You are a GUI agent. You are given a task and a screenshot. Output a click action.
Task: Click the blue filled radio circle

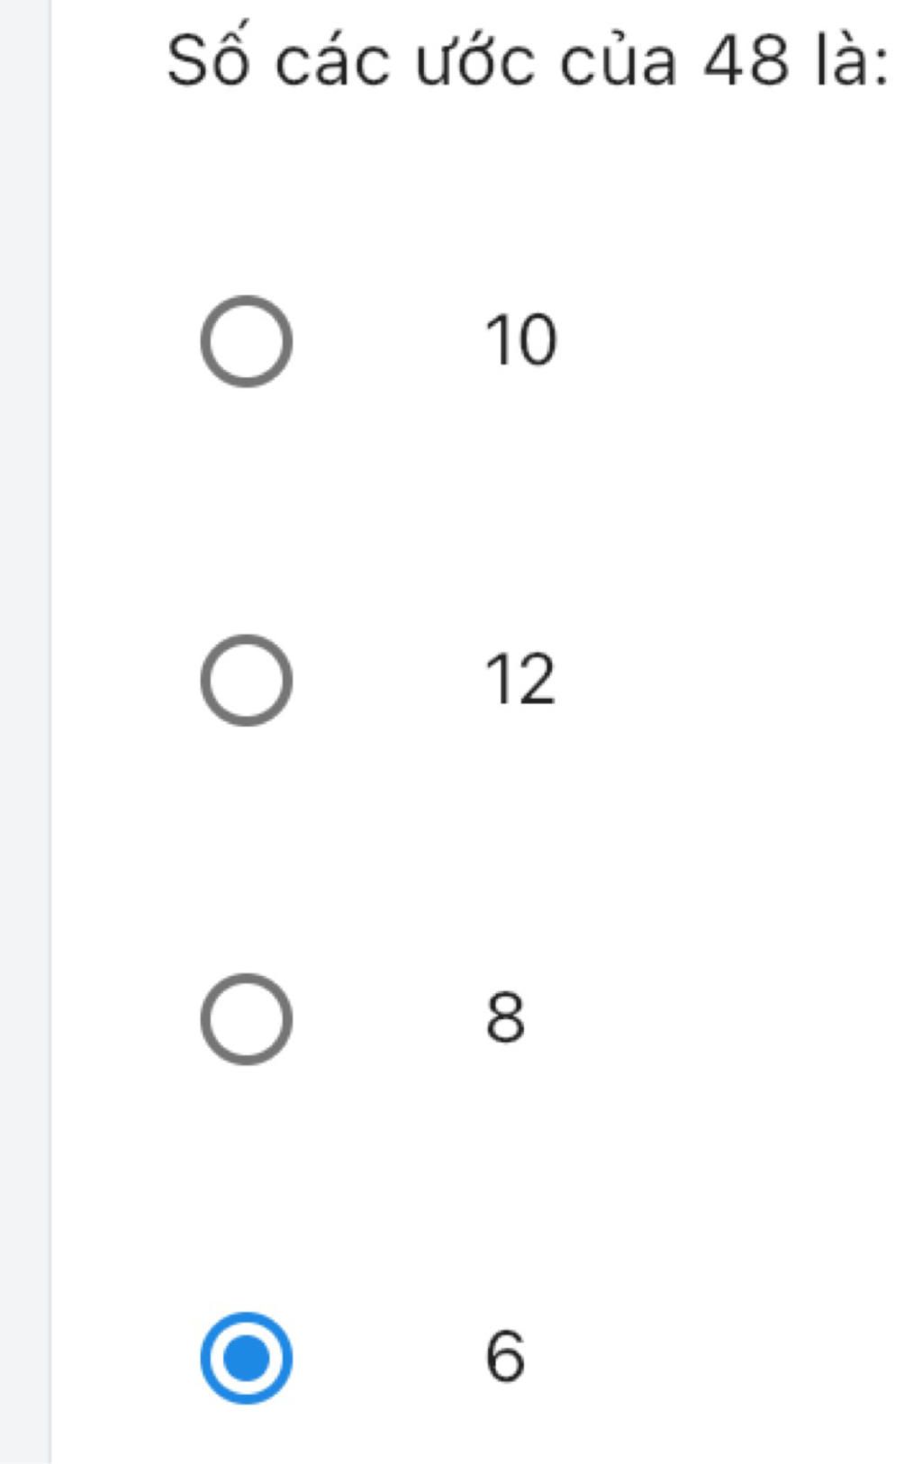point(246,1357)
